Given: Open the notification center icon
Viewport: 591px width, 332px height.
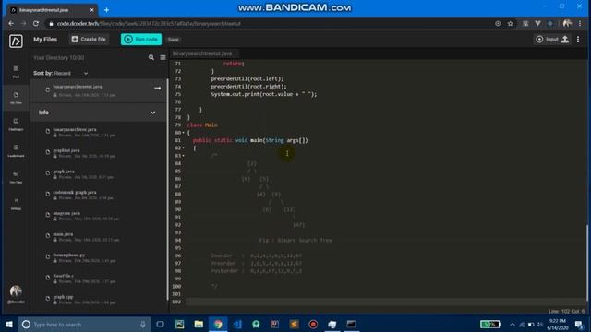Looking at the screenshot, I should [579, 324].
